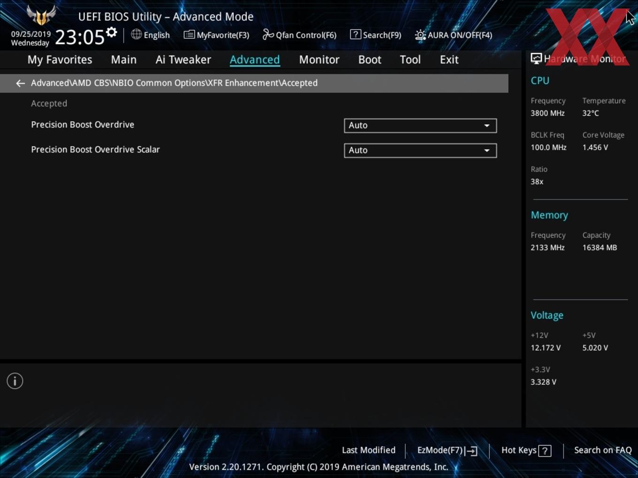This screenshot has width=638, height=478.
Task: Switch to the Main tab
Action: pos(124,60)
